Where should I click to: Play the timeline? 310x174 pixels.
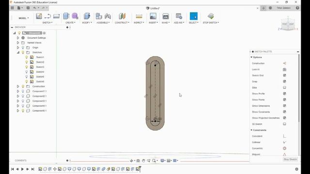[x=22, y=169]
